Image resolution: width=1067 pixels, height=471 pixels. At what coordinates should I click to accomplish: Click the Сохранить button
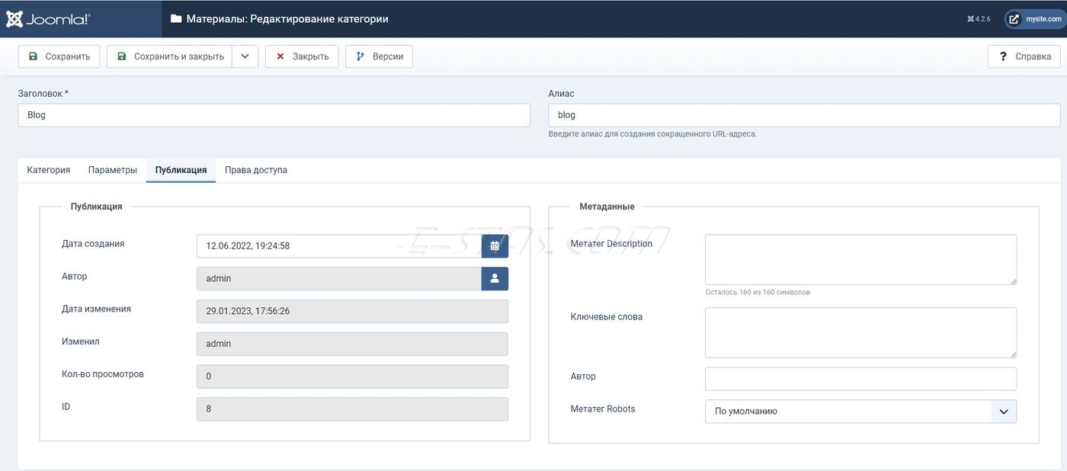coord(59,56)
